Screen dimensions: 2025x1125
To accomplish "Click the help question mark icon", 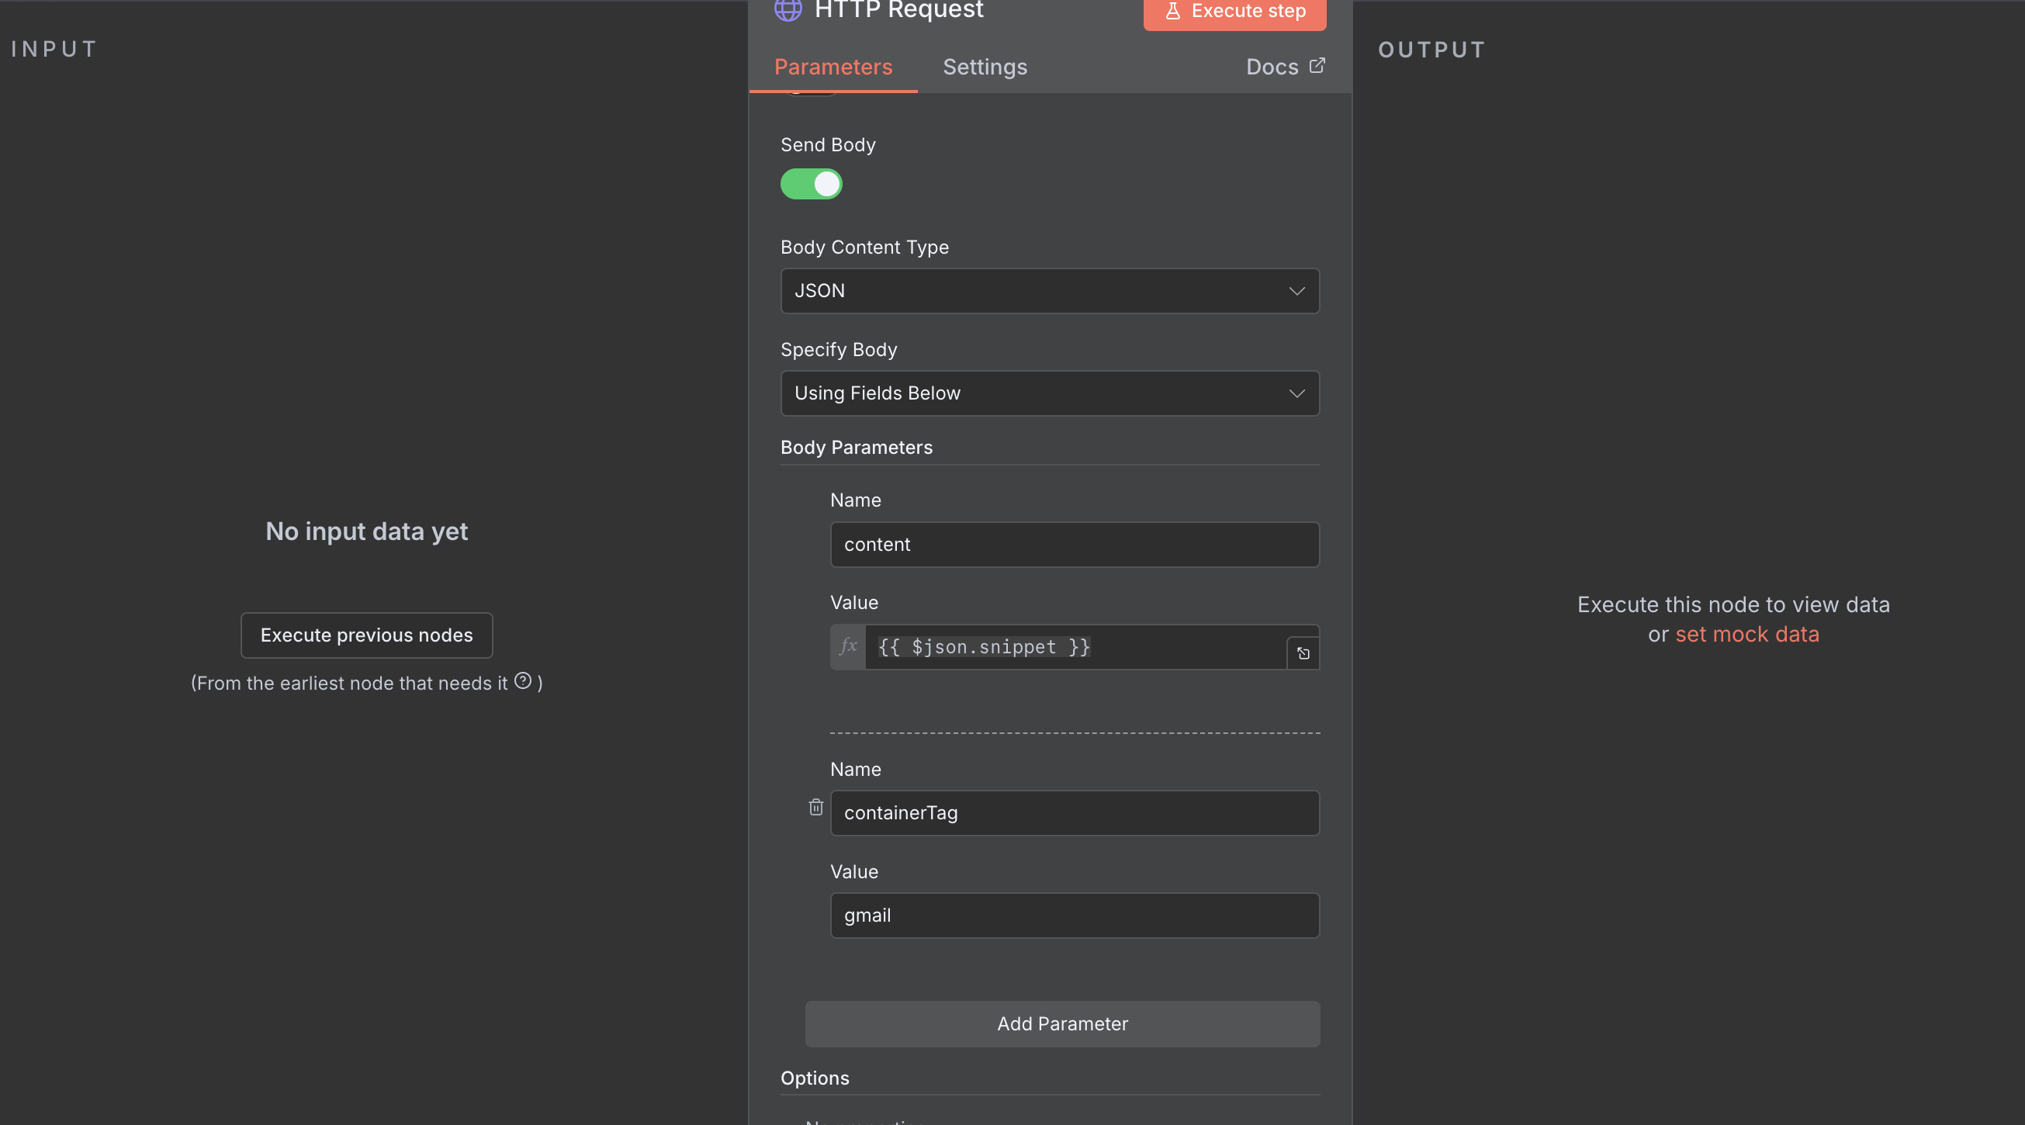I will (x=523, y=680).
